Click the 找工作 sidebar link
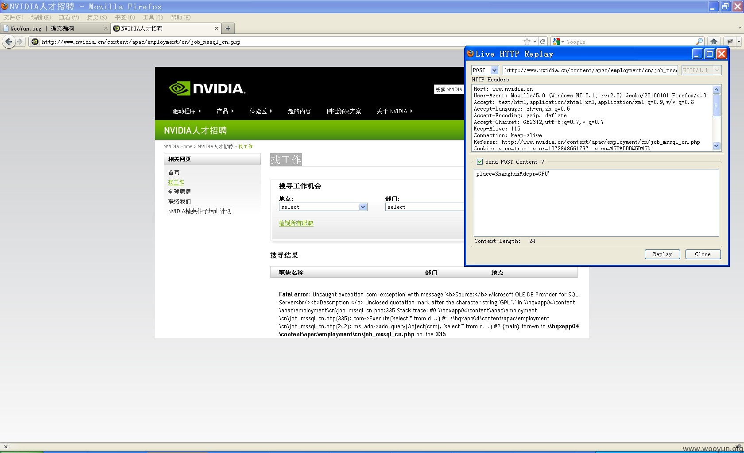The width and height of the screenshot is (744, 453). 176,182
